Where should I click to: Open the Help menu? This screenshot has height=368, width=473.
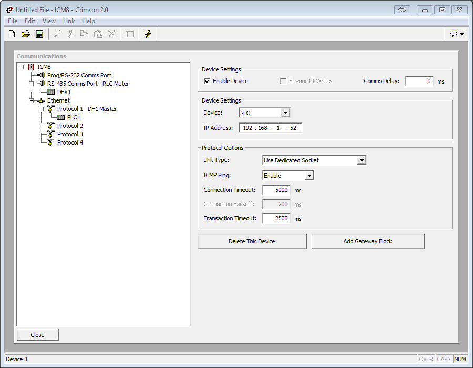coord(88,21)
